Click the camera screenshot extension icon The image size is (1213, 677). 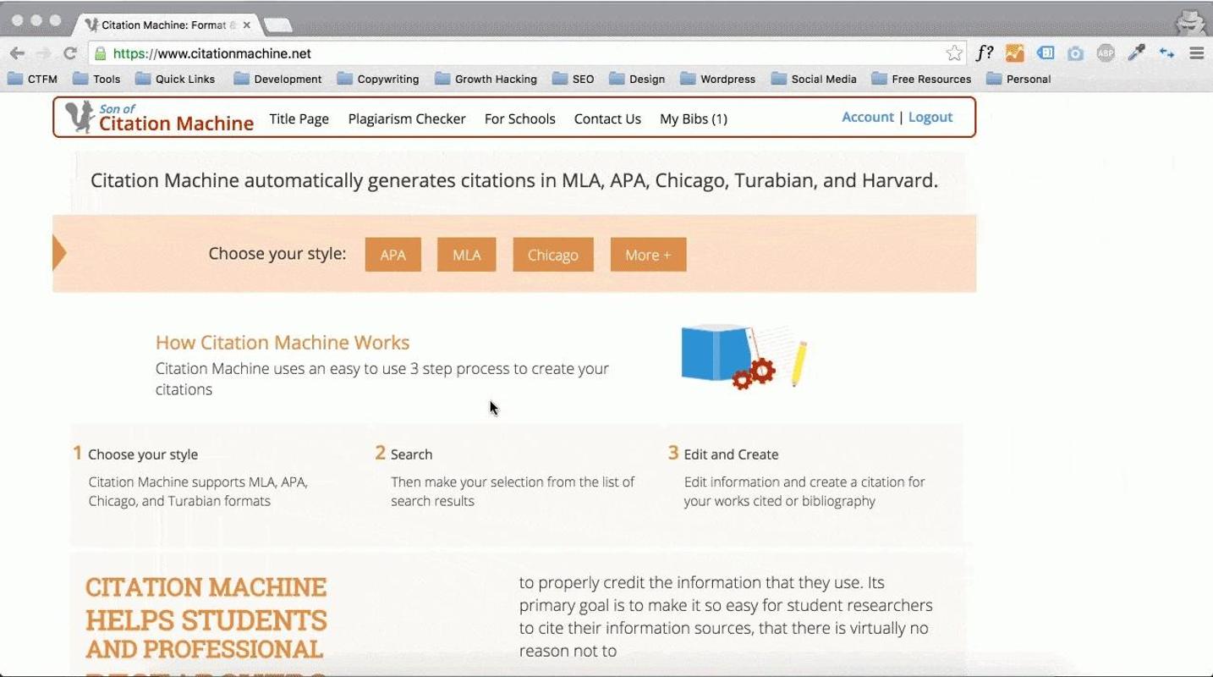(x=1075, y=53)
